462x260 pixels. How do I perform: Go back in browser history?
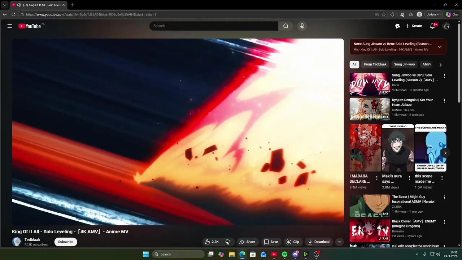click(5, 14)
